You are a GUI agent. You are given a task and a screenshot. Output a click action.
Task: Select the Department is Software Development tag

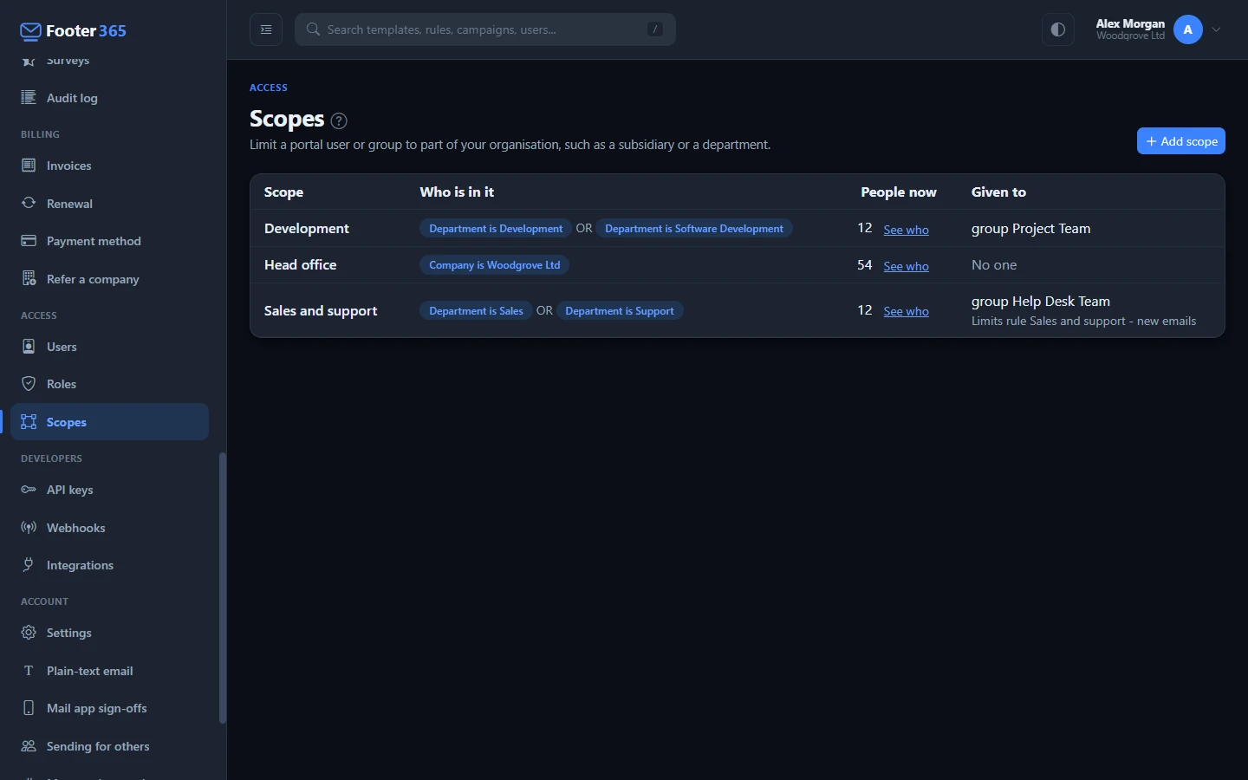pos(694,229)
